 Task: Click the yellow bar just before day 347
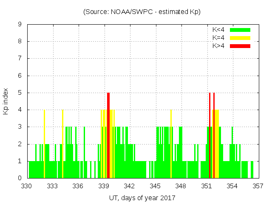click(x=171, y=144)
